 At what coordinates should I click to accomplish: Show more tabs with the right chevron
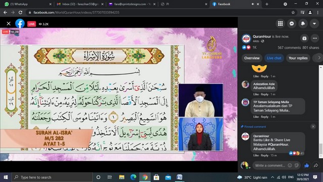pyautogui.click(x=319, y=58)
